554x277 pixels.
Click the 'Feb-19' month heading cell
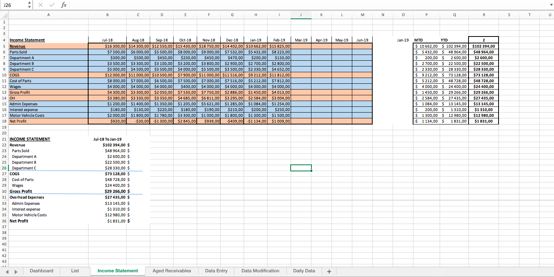coord(279,40)
